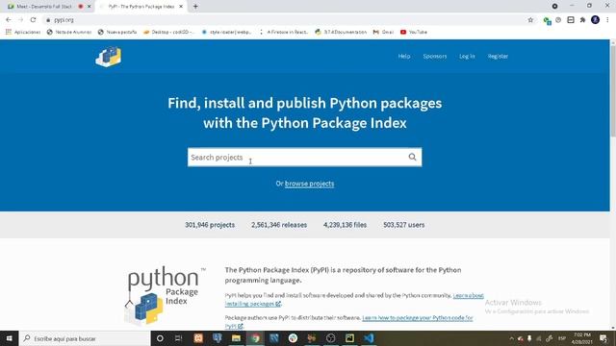Open File Explorer from the taskbar
616x346 pixels.
pos(236,338)
